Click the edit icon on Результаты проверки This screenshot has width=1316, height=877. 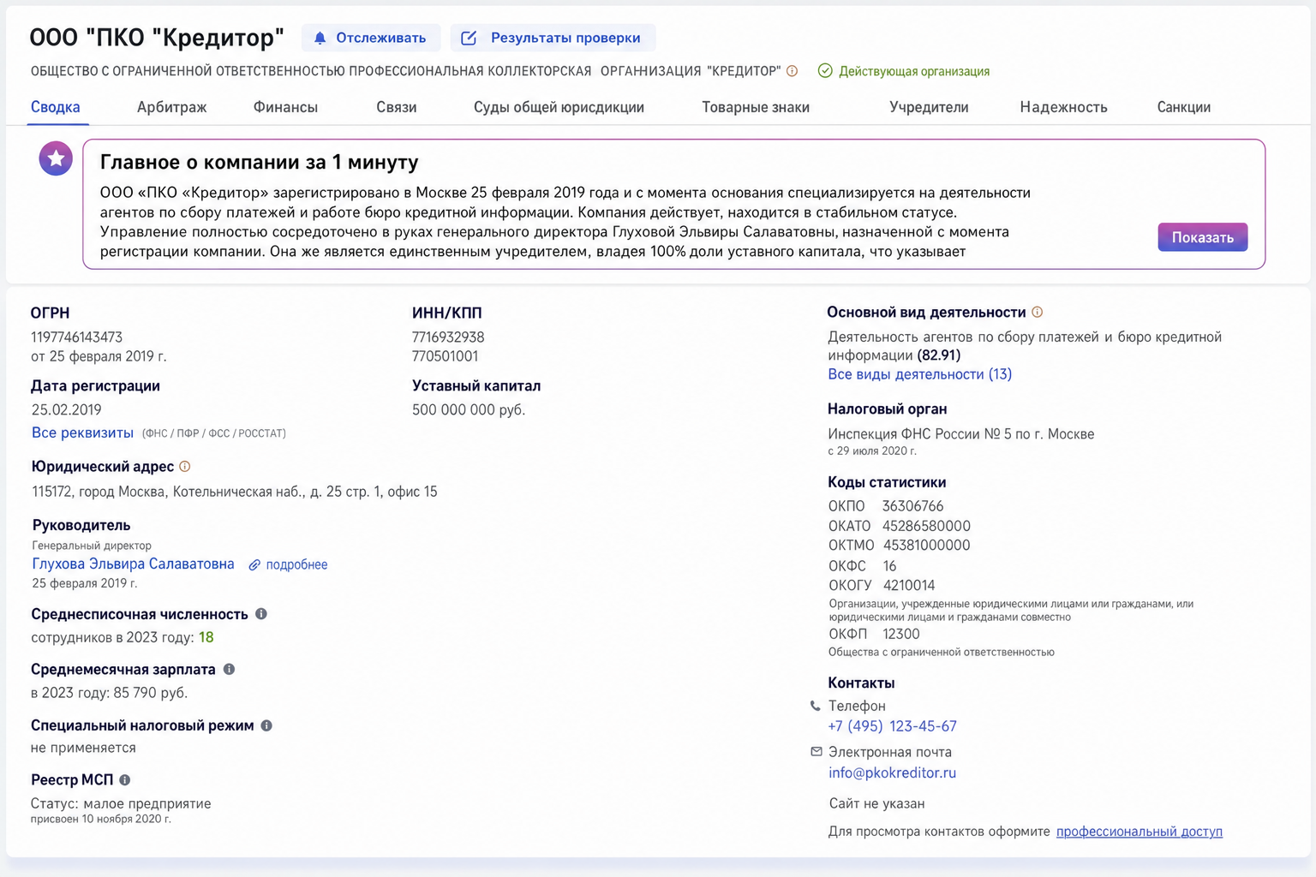pos(469,38)
